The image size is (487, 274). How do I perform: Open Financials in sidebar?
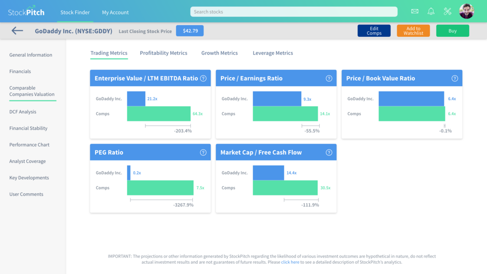(x=20, y=71)
